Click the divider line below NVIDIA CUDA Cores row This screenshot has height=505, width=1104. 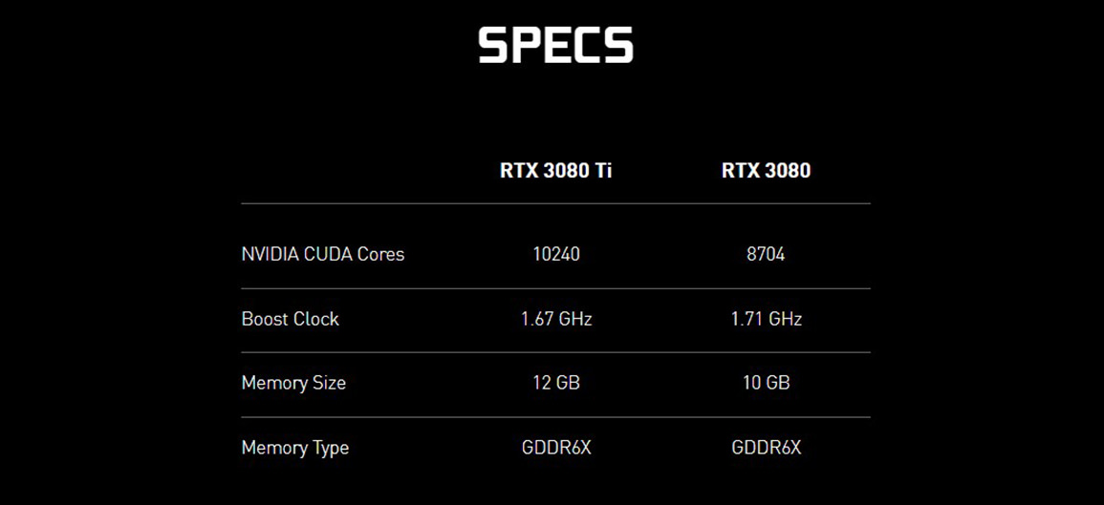click(555, 288)
